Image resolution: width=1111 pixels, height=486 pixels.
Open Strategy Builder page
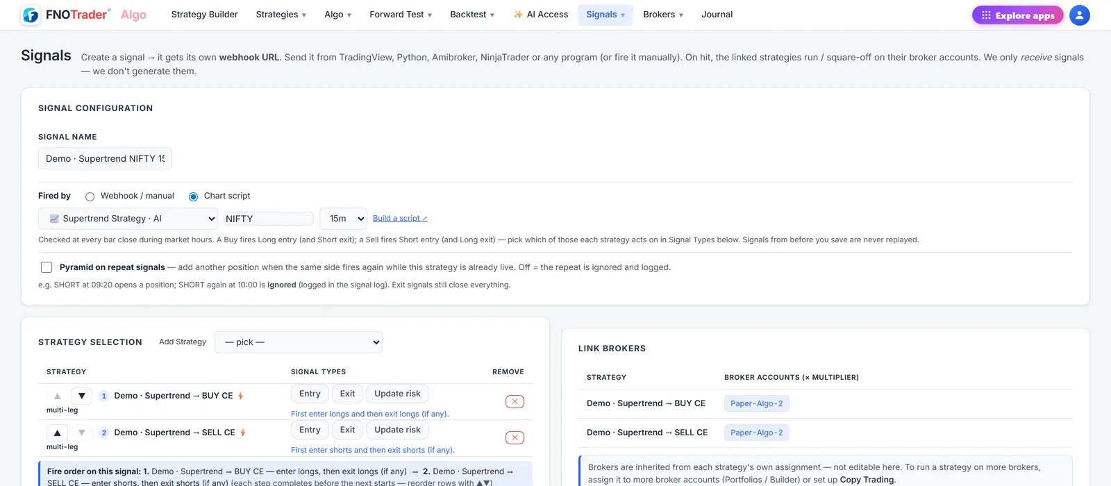coord(204,15)
